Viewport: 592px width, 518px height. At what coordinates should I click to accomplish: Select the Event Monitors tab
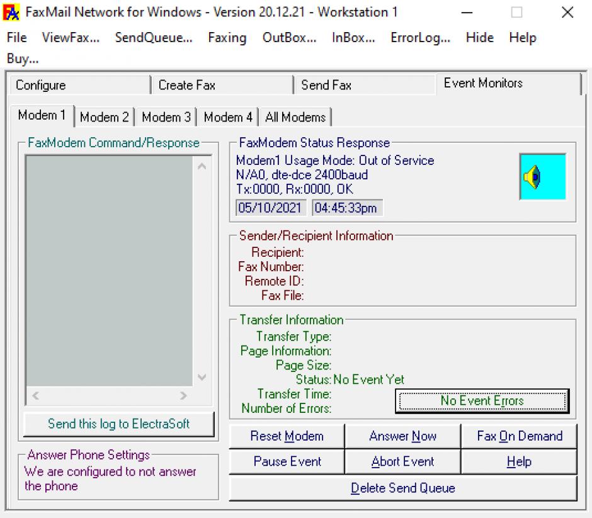point(508,83)
